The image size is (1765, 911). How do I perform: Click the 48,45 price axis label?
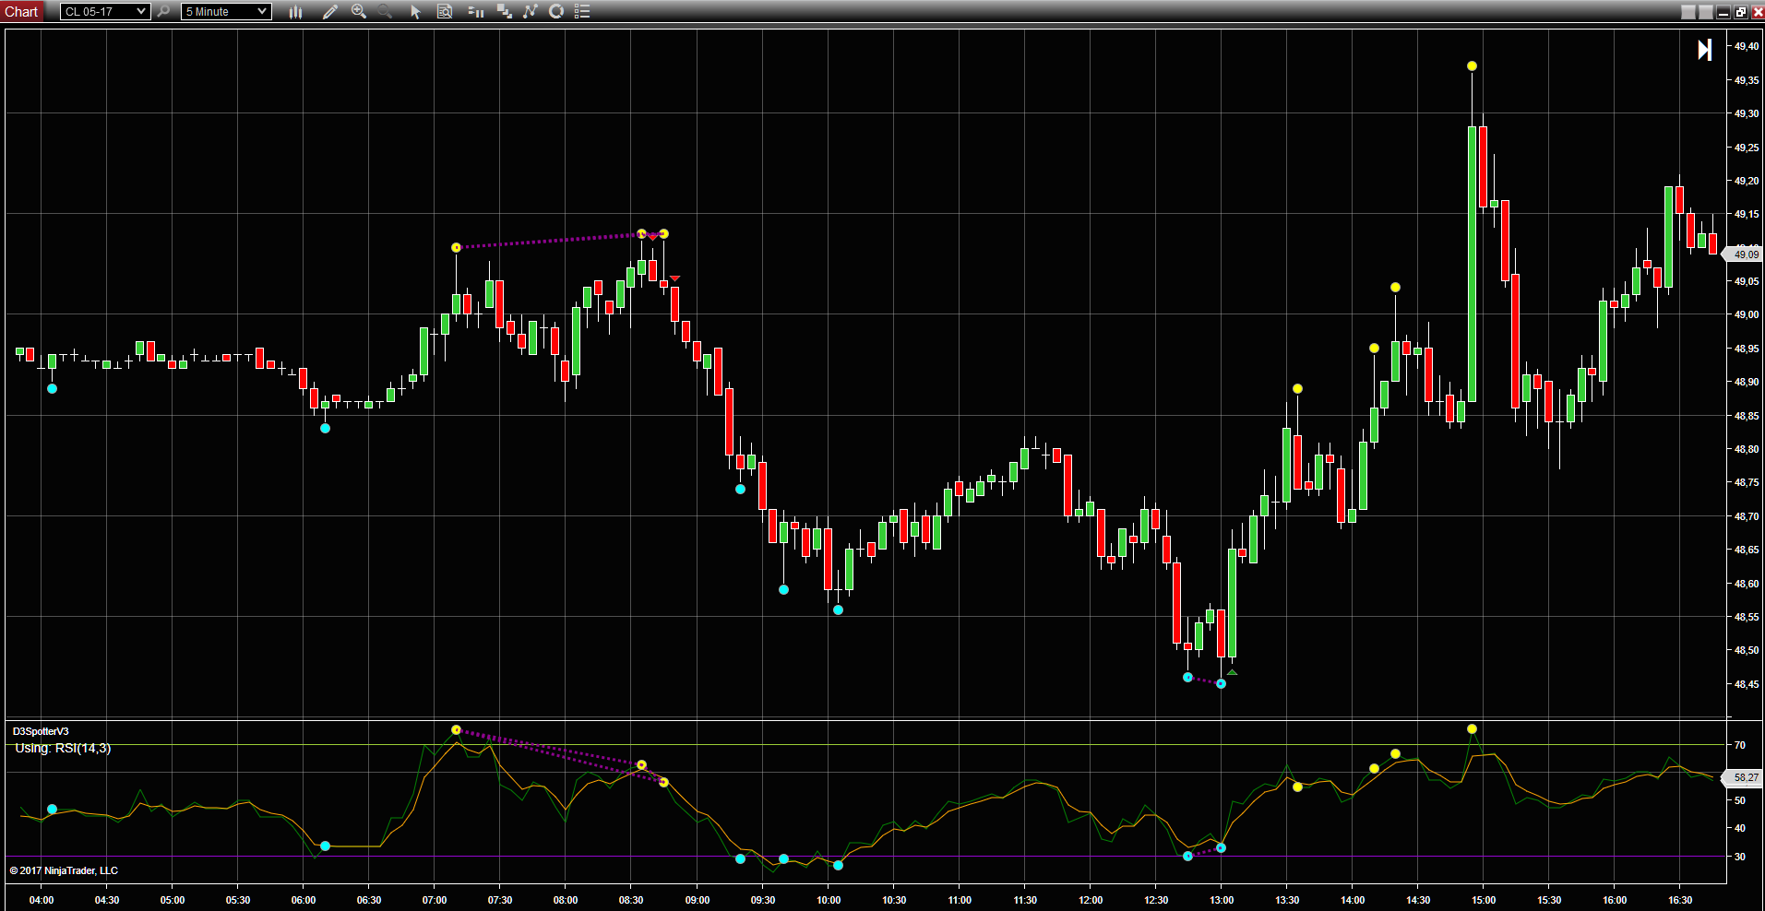pos(1746,684)
